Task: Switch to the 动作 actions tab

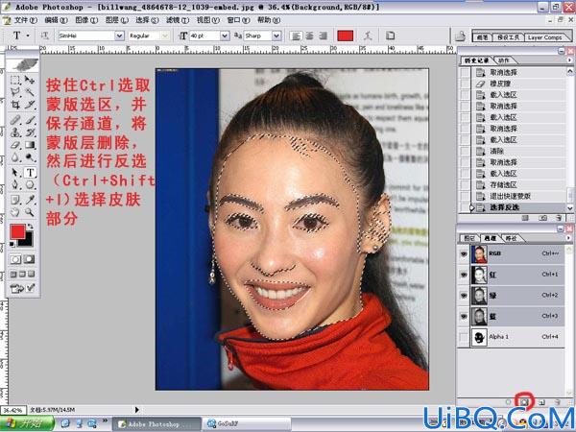Action: (x=504, y=60)
